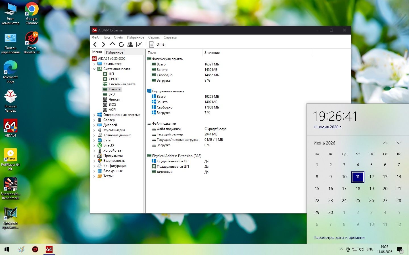This screenshot has height=255, width=409.
Task: Launch Driver Booster 13 desktop shortcut
Action: pos(32,42)
